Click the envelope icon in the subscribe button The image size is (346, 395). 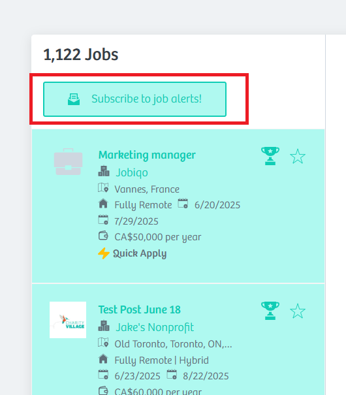pyautogui.click(x=74, y=99)
